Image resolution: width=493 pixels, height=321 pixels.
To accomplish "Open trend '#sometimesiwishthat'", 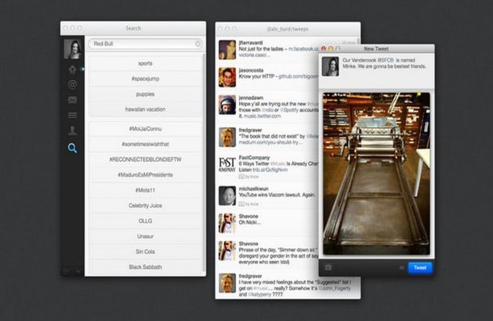I will click(x=145, y=144).
